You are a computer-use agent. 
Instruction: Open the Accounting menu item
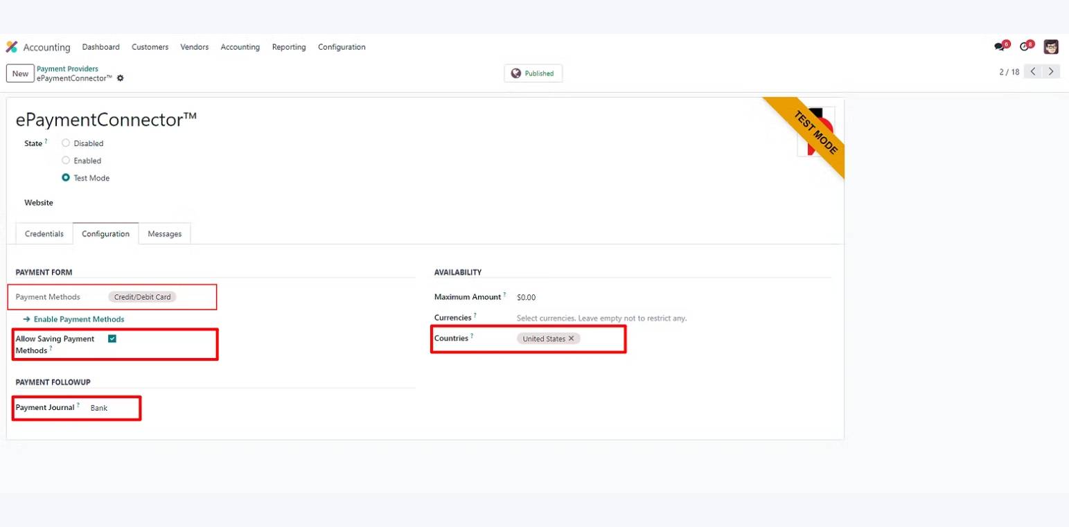click(x=240, y=47)
